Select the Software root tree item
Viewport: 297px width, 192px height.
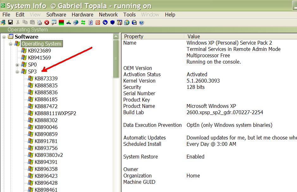click(x=27, y=37)
